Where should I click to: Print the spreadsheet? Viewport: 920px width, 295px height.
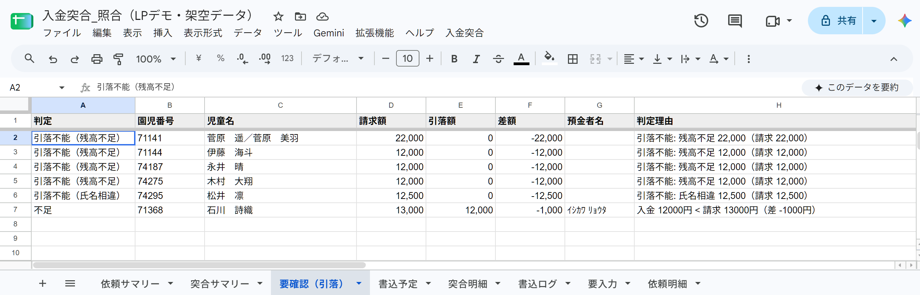click(x=96, y=59)
